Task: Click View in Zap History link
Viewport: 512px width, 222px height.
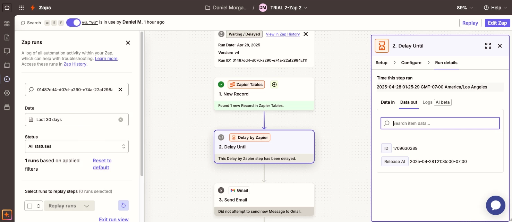Action: [x=283, y=34]
